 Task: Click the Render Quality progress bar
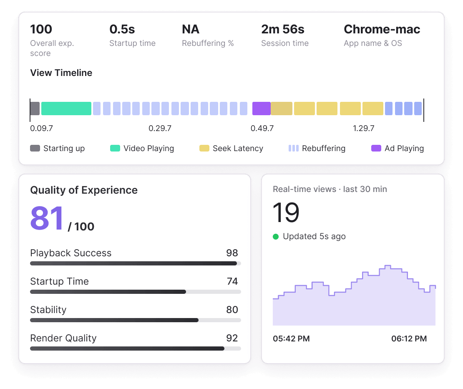(136, 349)
